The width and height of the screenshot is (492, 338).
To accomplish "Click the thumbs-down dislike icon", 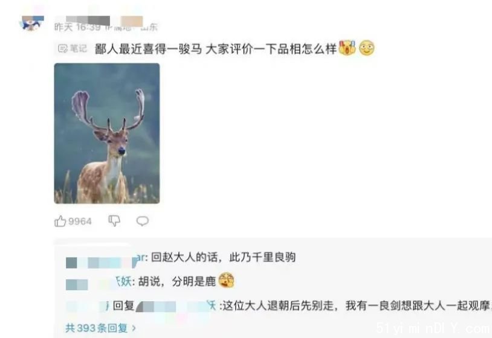I will tap(114, 221).
